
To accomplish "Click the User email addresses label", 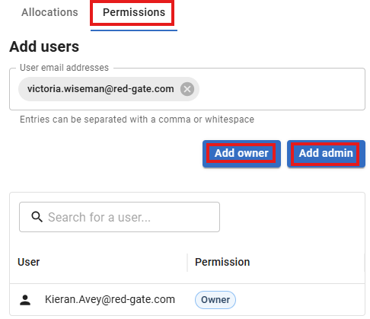I will 64,68.
